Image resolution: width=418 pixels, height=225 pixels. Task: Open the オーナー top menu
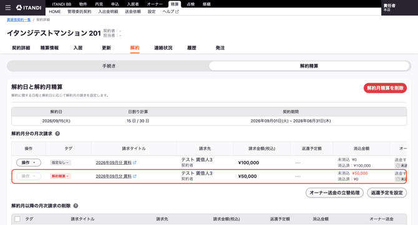click(x=155, y=4)
